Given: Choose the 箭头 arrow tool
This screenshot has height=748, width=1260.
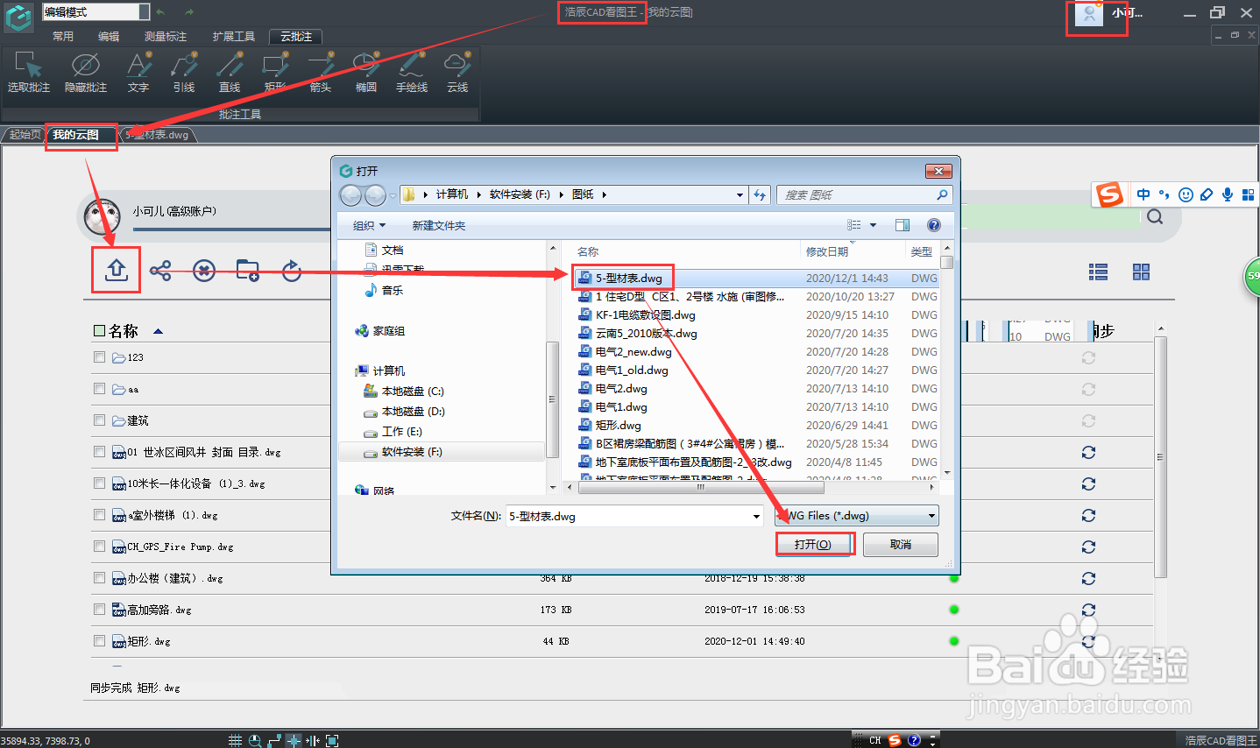Looking at the screenshot, I should pyautogui.click(x=321, y=72).
